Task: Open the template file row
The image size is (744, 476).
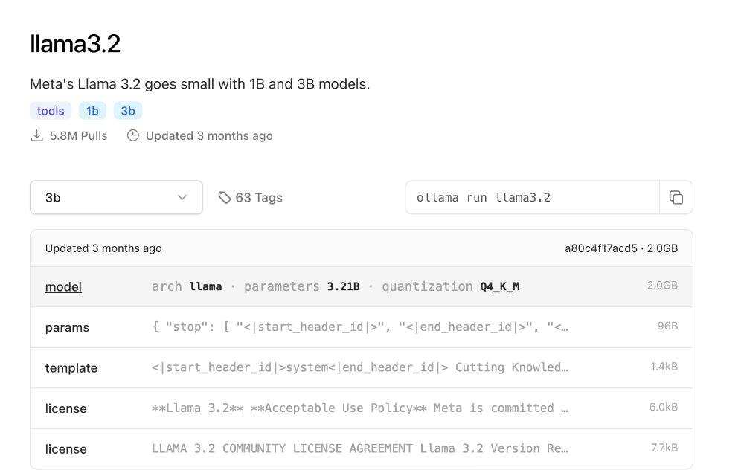Action: 361,367
